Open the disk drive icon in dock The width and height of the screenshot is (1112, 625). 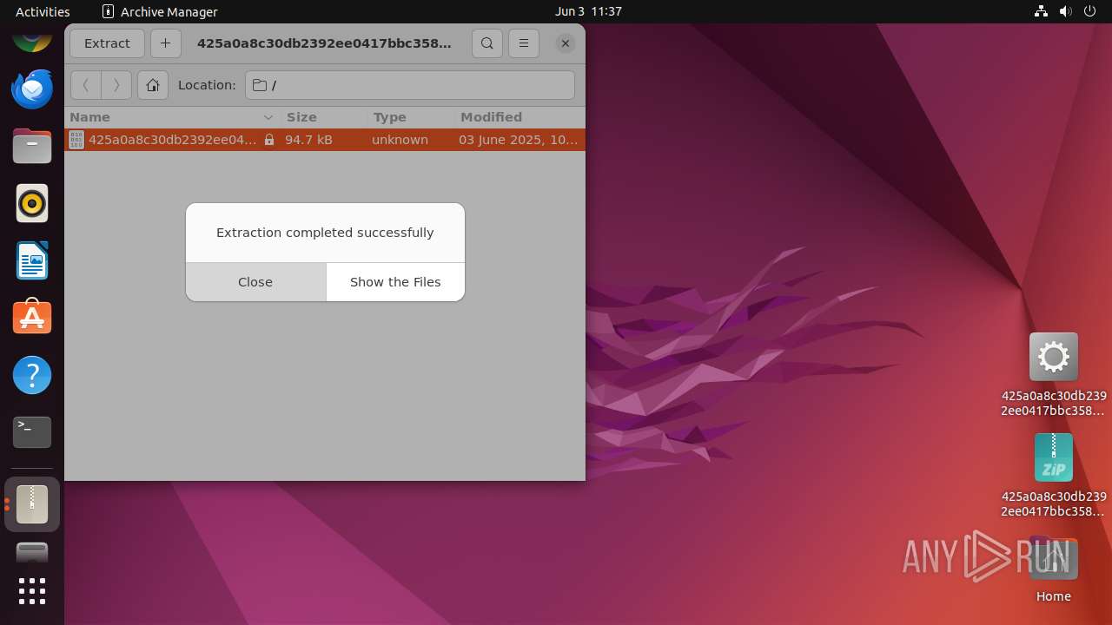click(x=32, y=553)
